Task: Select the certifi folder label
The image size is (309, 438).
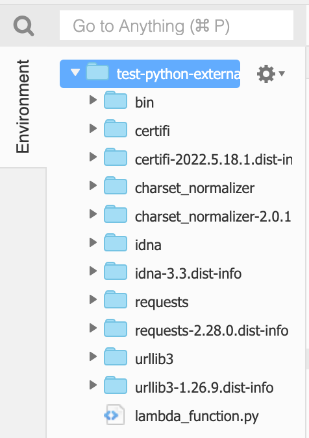Action: pos(153,131)
